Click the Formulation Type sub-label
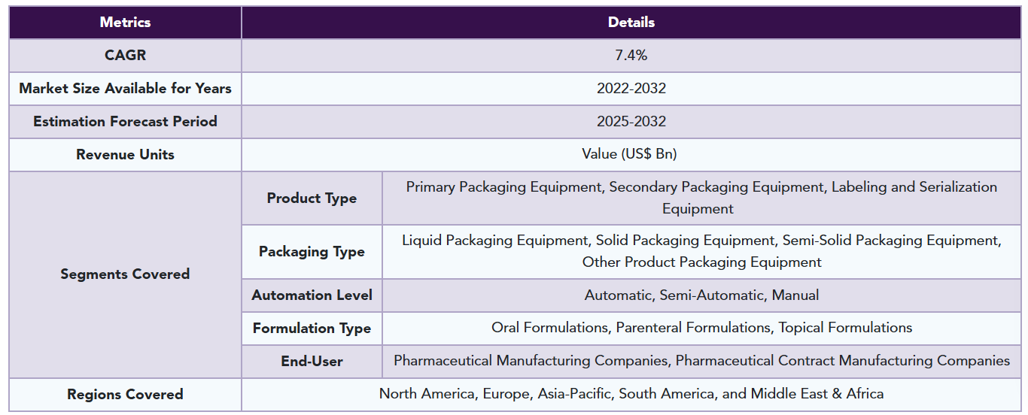The height and width of the screenshot is (415, 1028). pos(312,329)
